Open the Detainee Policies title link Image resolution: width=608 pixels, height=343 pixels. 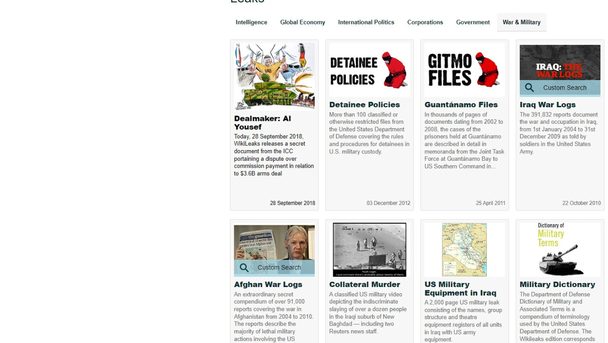[364, 105]
